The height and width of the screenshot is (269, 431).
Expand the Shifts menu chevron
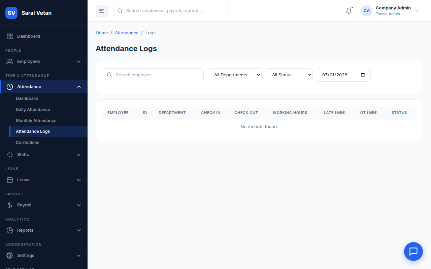79,155
